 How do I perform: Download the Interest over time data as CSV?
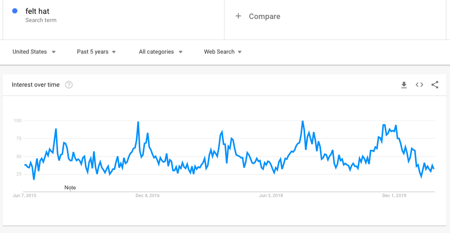[x=404, y=85]
